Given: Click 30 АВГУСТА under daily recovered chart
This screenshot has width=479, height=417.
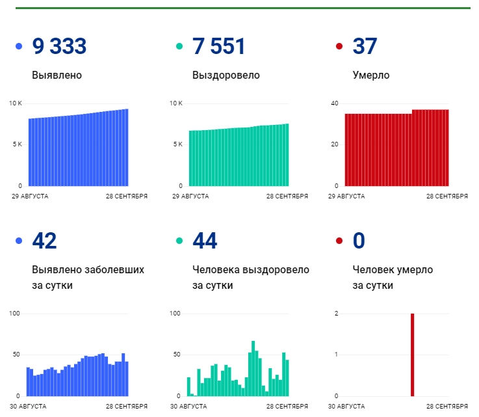Looking at the screenshot, I should (188, 407).
